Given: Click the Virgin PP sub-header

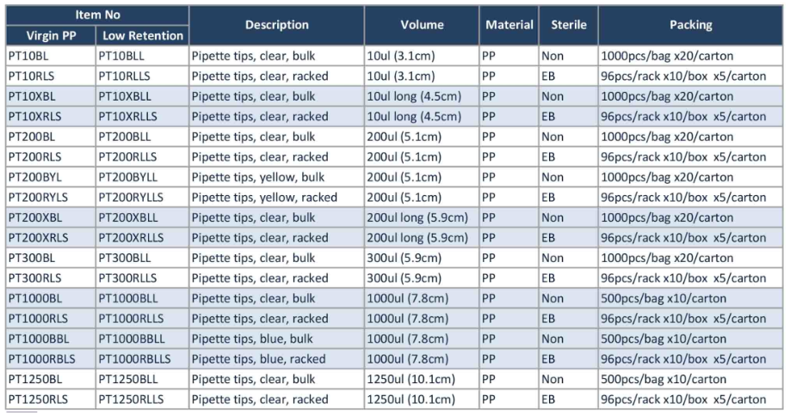Looking at the screenshot, I should [x=48, y=36].
